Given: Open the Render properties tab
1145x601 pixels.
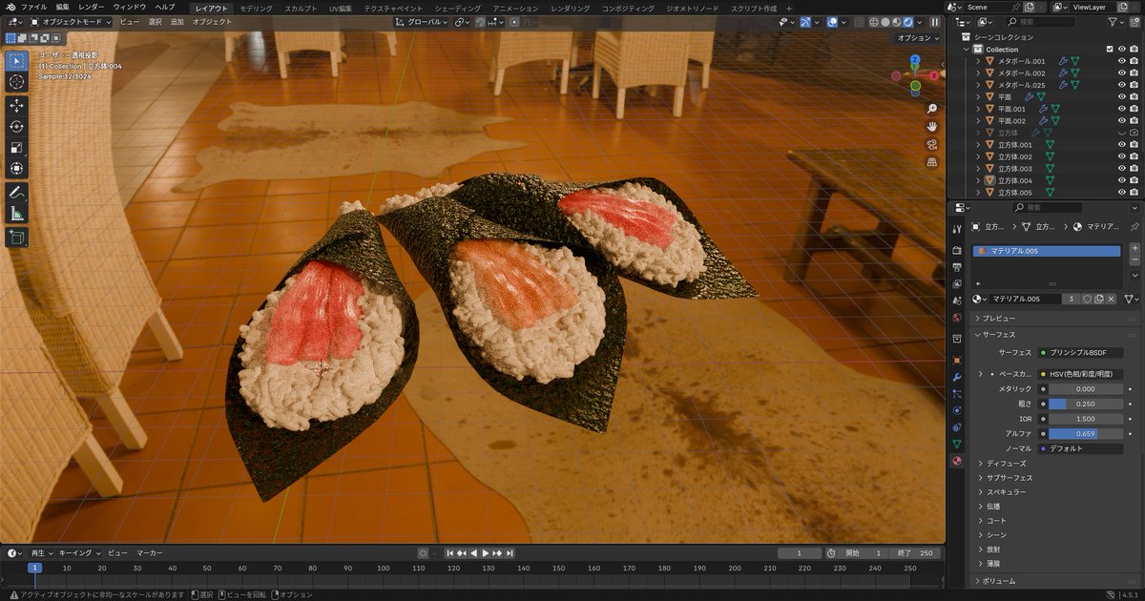Looking at the screenshot, I should click(x=957, y=250).
